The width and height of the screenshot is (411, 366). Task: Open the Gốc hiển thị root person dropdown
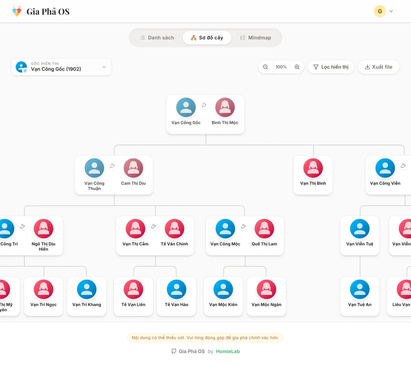61,67
